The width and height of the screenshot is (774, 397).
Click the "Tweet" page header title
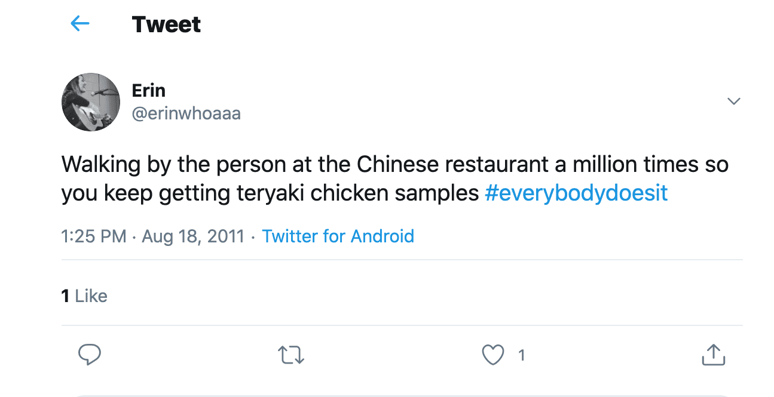pos(166,24)
